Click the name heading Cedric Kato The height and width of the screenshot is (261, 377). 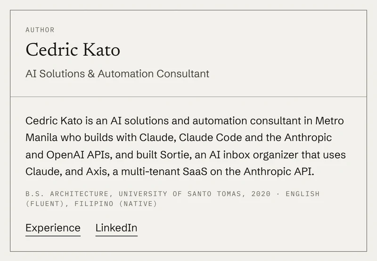coord(73,50)
